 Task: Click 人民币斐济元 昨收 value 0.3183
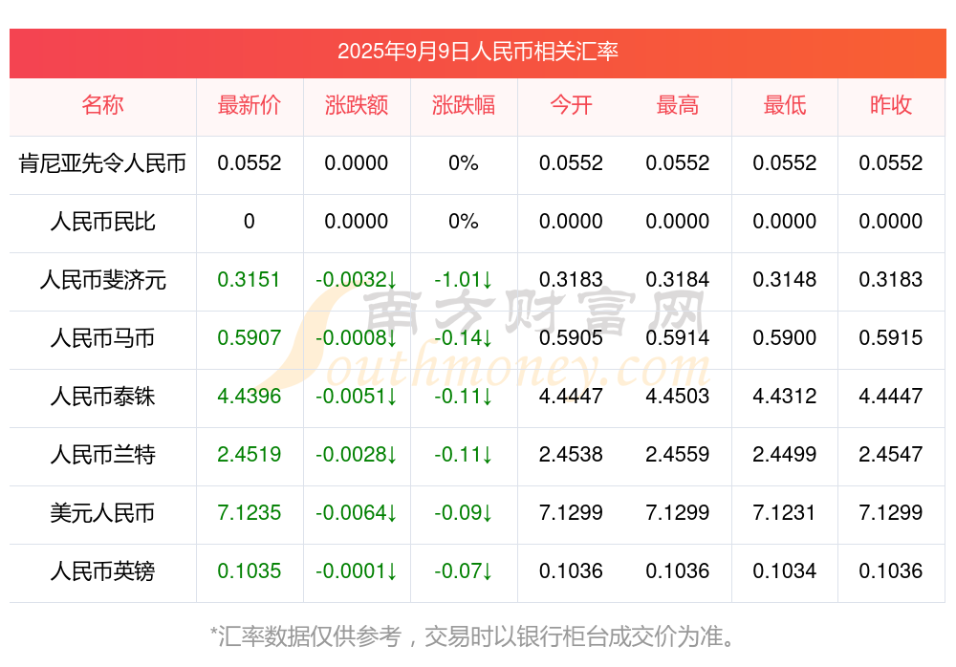tap(891, 279)
